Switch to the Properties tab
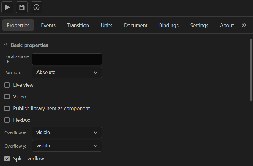 pos(18,25)
